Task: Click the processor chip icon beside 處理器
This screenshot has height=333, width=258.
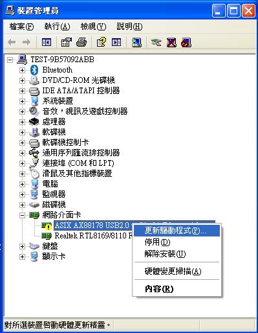Action: (34, 122)
